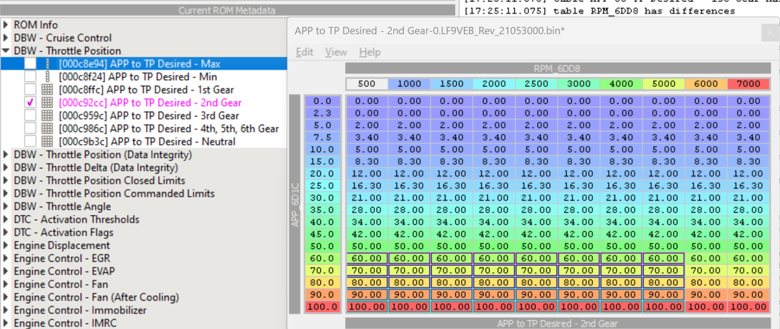Viewport: 780px width, 329px height.
Task: Tick the checkbox for APP to TP Desired - Min
Action: click(x=30, y=76)
